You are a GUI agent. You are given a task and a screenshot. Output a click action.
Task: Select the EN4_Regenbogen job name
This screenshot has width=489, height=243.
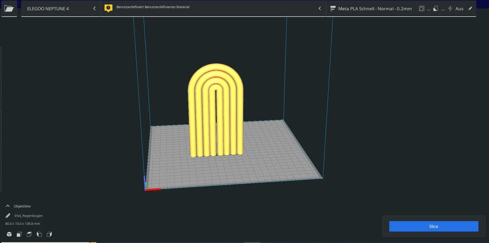[x=29, y=216]
